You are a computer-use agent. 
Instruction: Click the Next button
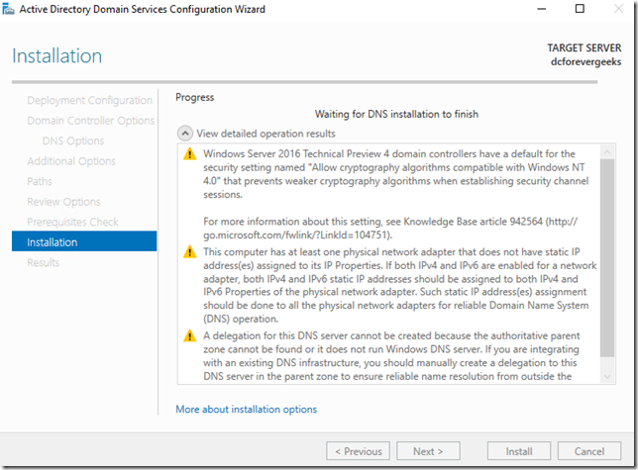[428, 451]
